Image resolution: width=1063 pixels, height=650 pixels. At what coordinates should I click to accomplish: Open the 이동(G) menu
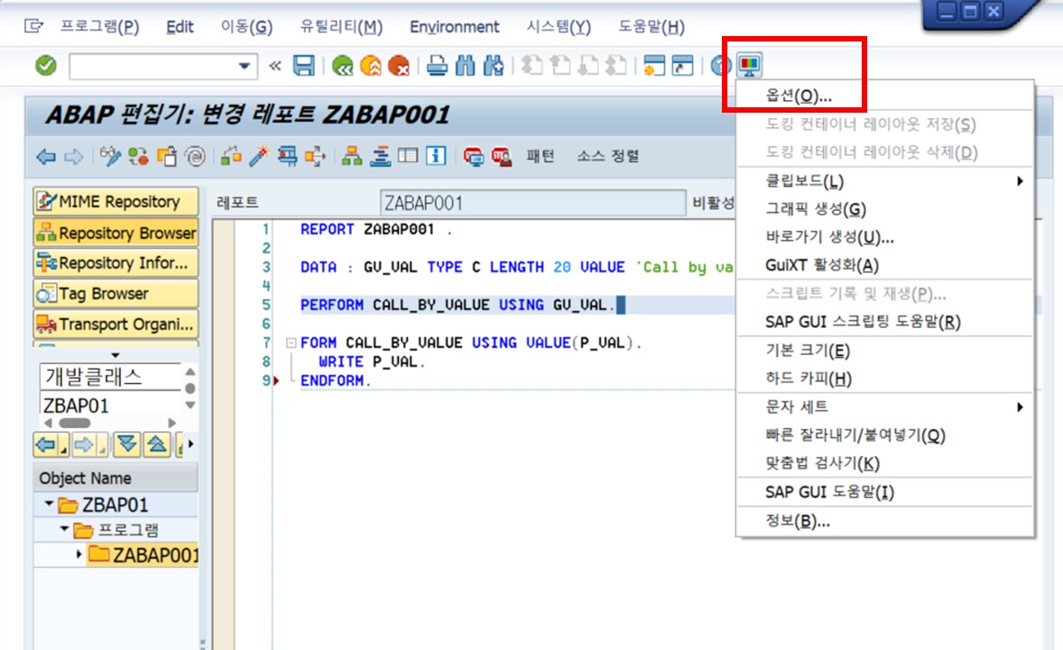click(246, 26)
